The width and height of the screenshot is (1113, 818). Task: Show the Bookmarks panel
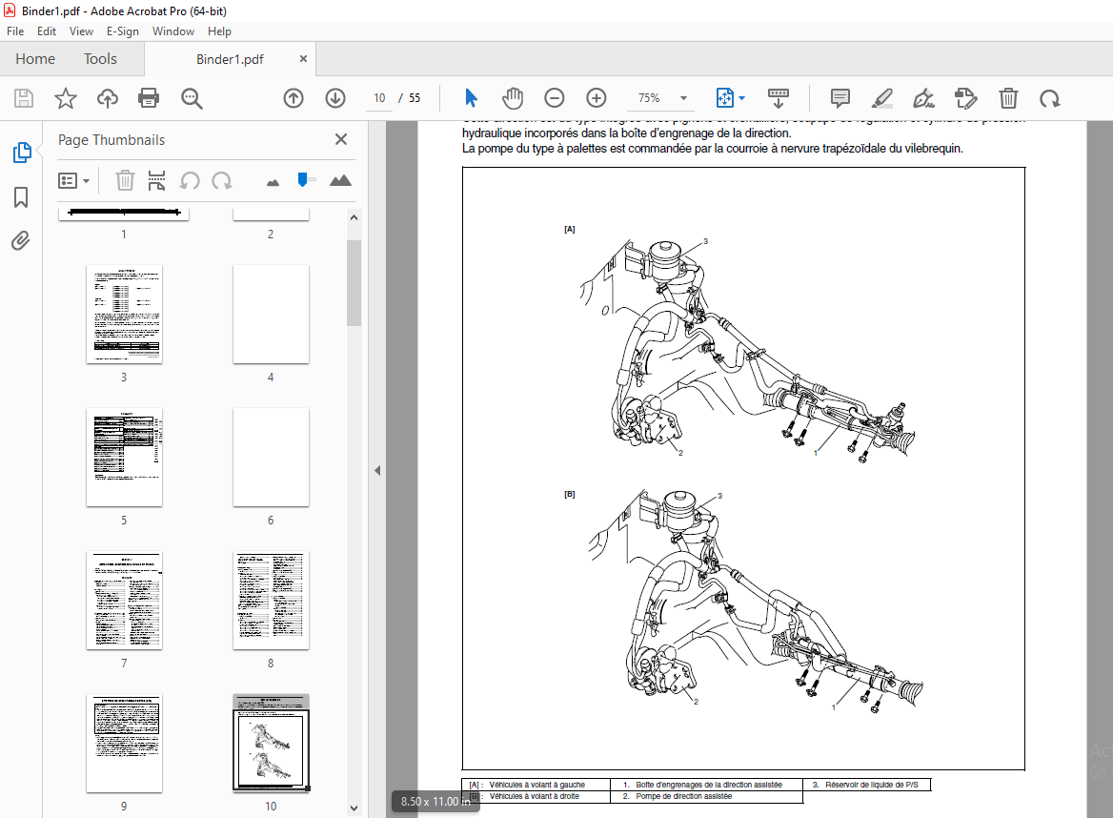(21, 196)
